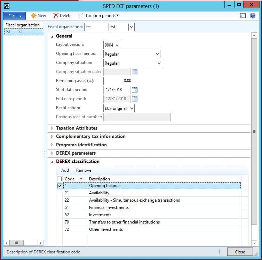This screenshot has height=260, width=262.
Task: Open the calendar picker for Start date period
Action: coord(135,90)
